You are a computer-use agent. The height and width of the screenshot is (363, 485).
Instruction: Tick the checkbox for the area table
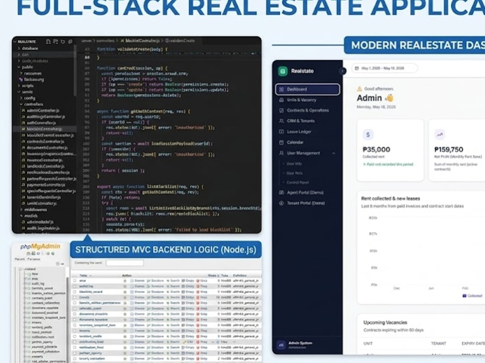click(x=75, y=281)
